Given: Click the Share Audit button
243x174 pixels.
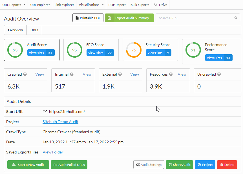Looking at the screenshot, I should (179, 164).
